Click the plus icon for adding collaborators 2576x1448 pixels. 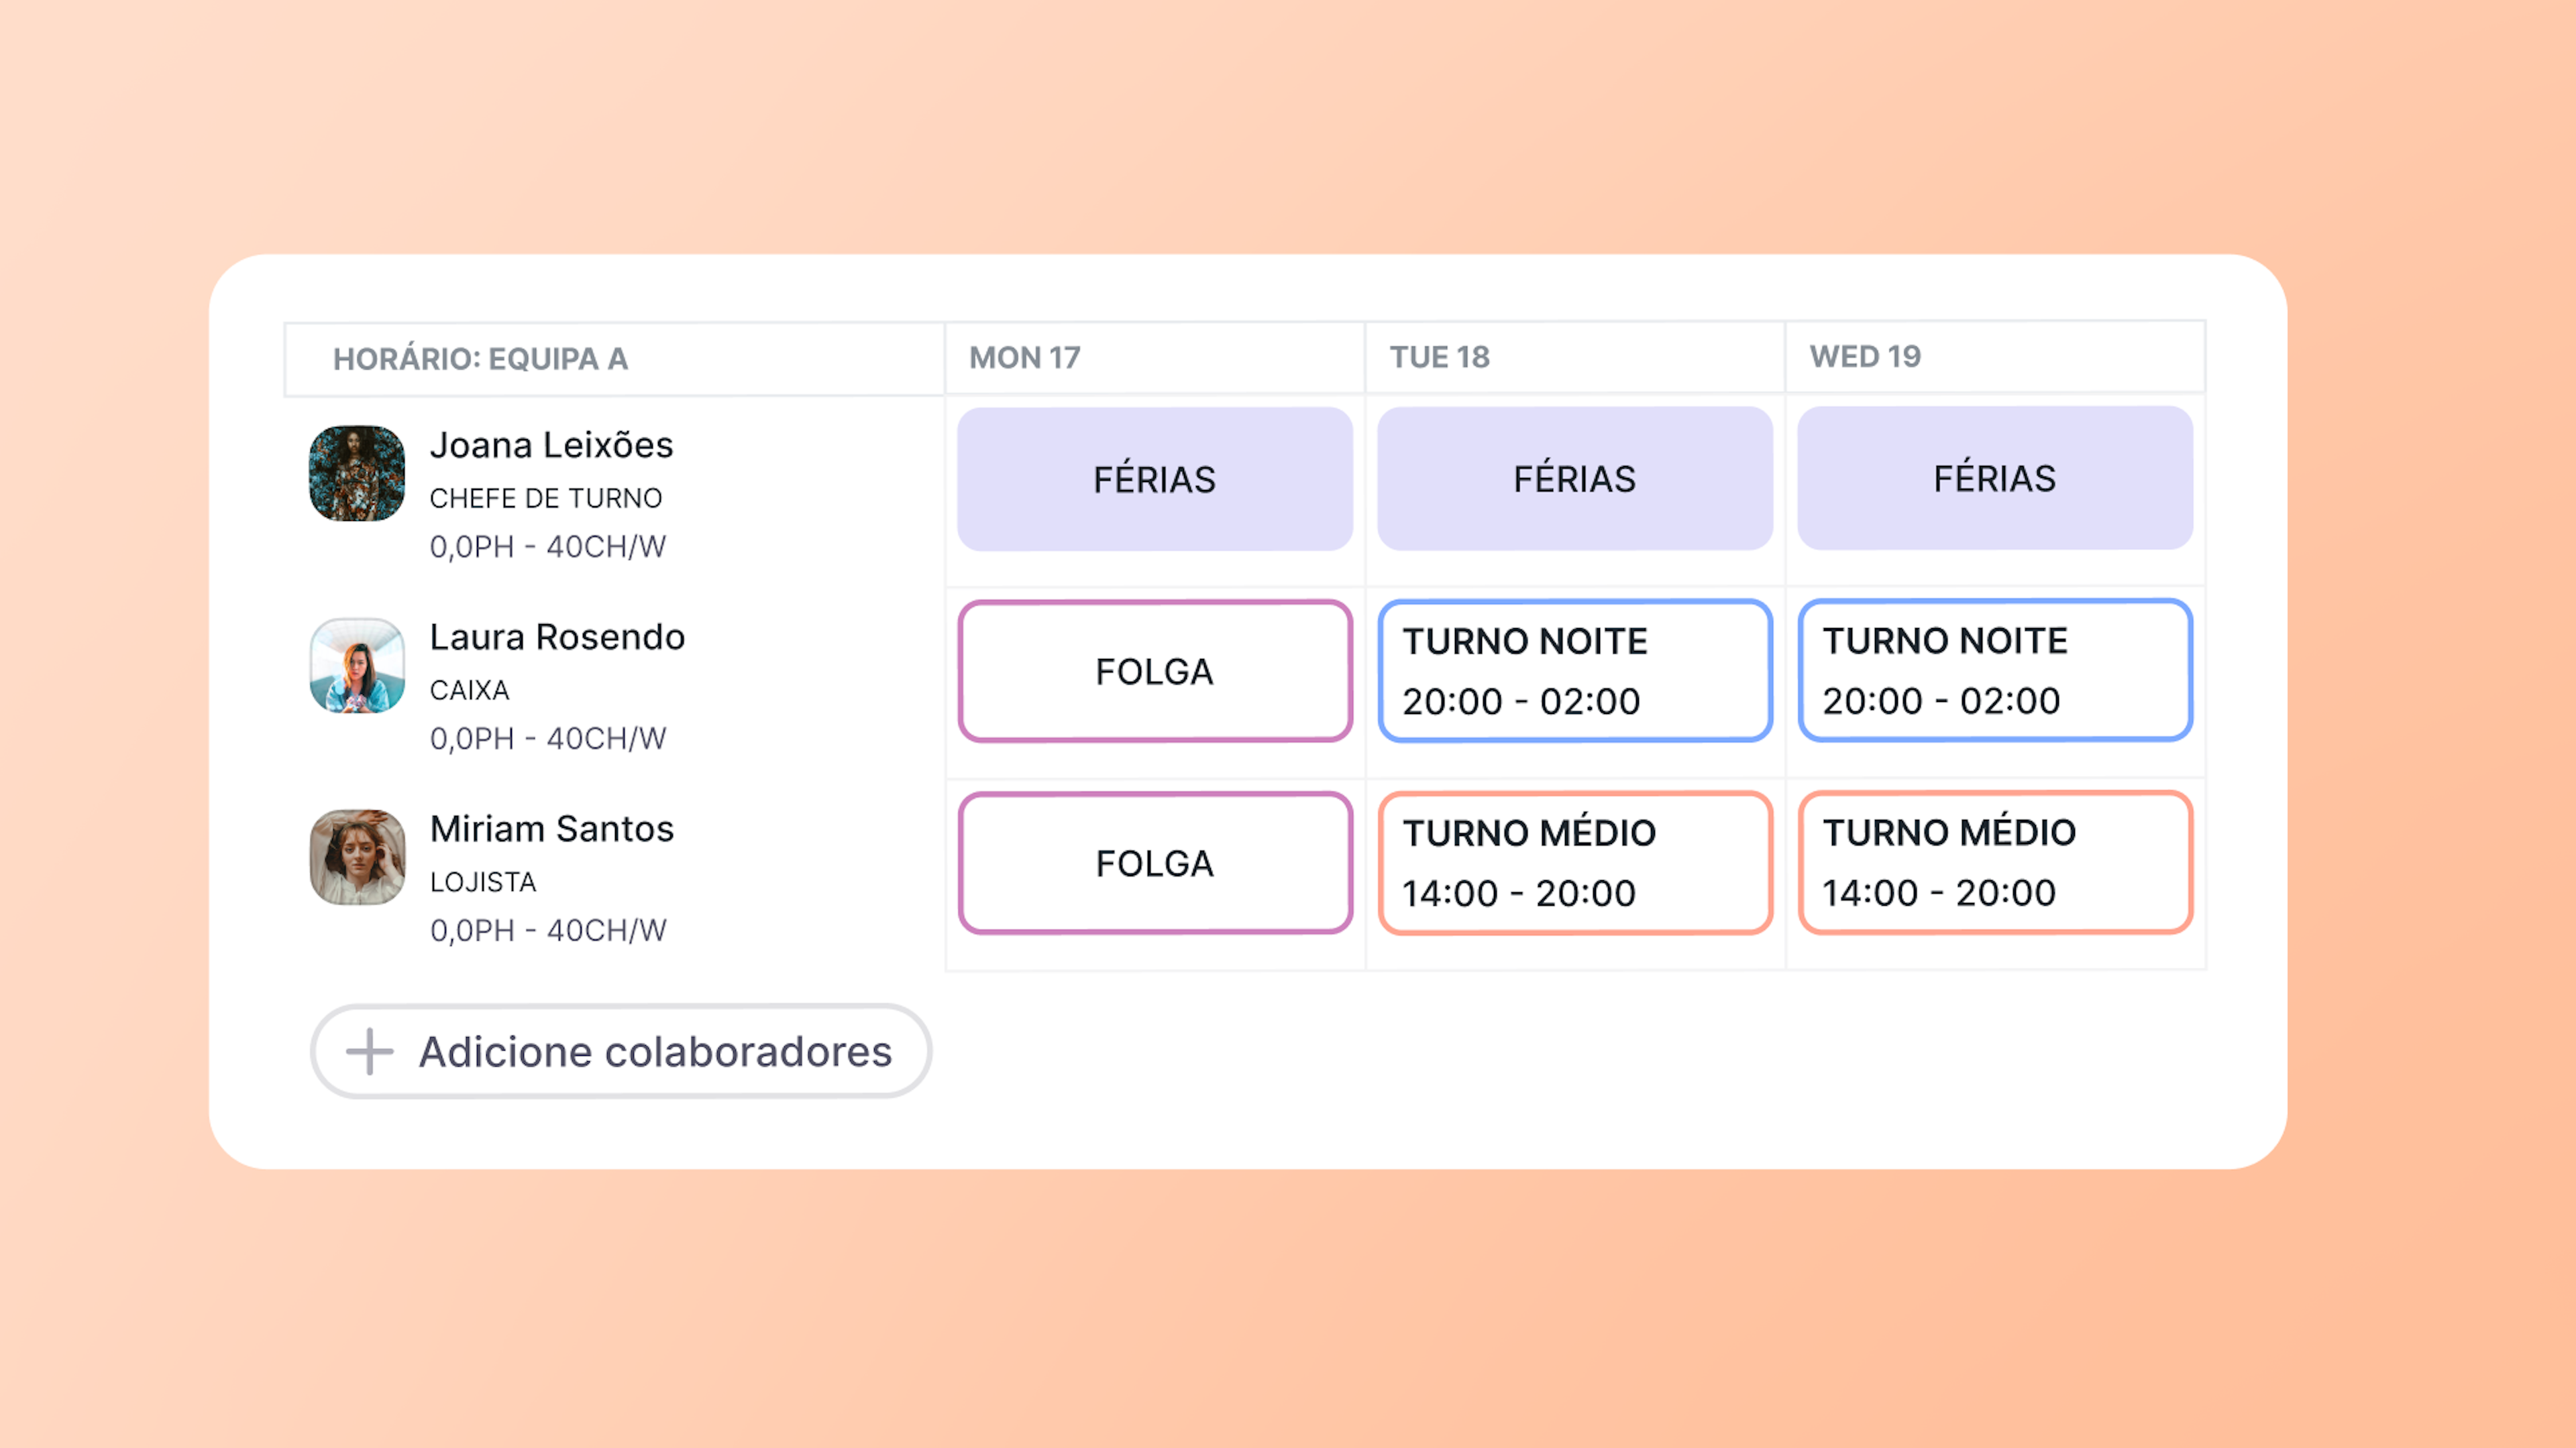[369, 1051]
